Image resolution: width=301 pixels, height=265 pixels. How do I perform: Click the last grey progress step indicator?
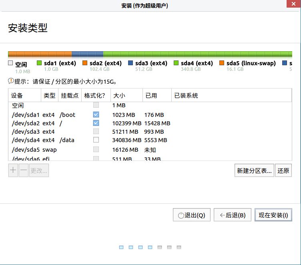(179, 247)
